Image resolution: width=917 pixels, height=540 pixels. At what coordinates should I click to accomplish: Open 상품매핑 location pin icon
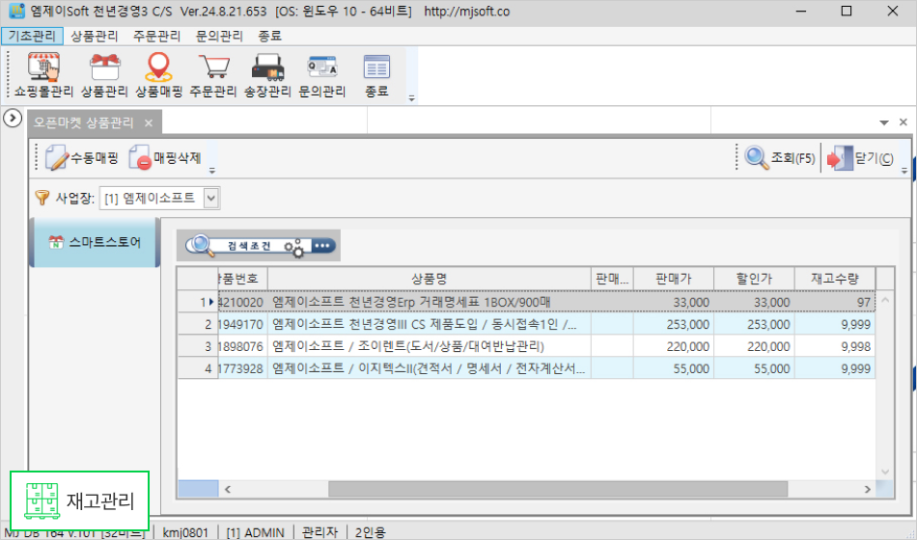point(158,75)
